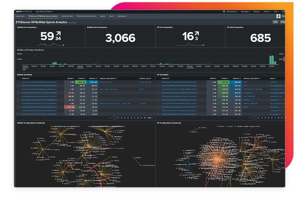The width and height of the screenshot is (299, 197).
Task: Click the Ethereum app logo icon
Action: (x=279, y=16)
